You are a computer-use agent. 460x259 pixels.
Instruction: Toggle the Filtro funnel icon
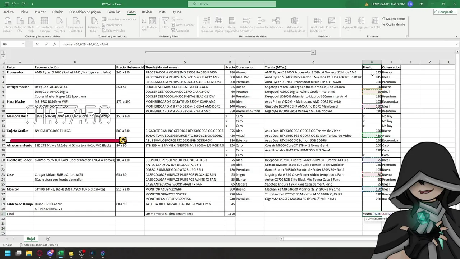coord(165,23)
